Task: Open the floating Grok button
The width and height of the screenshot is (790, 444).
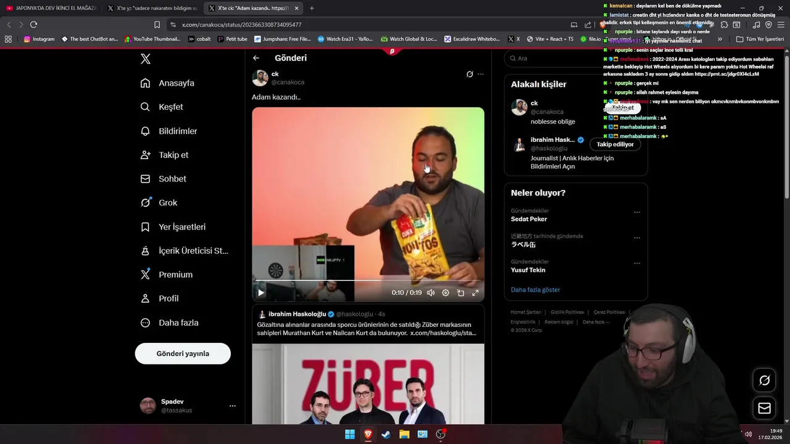Action: [764, 380]
